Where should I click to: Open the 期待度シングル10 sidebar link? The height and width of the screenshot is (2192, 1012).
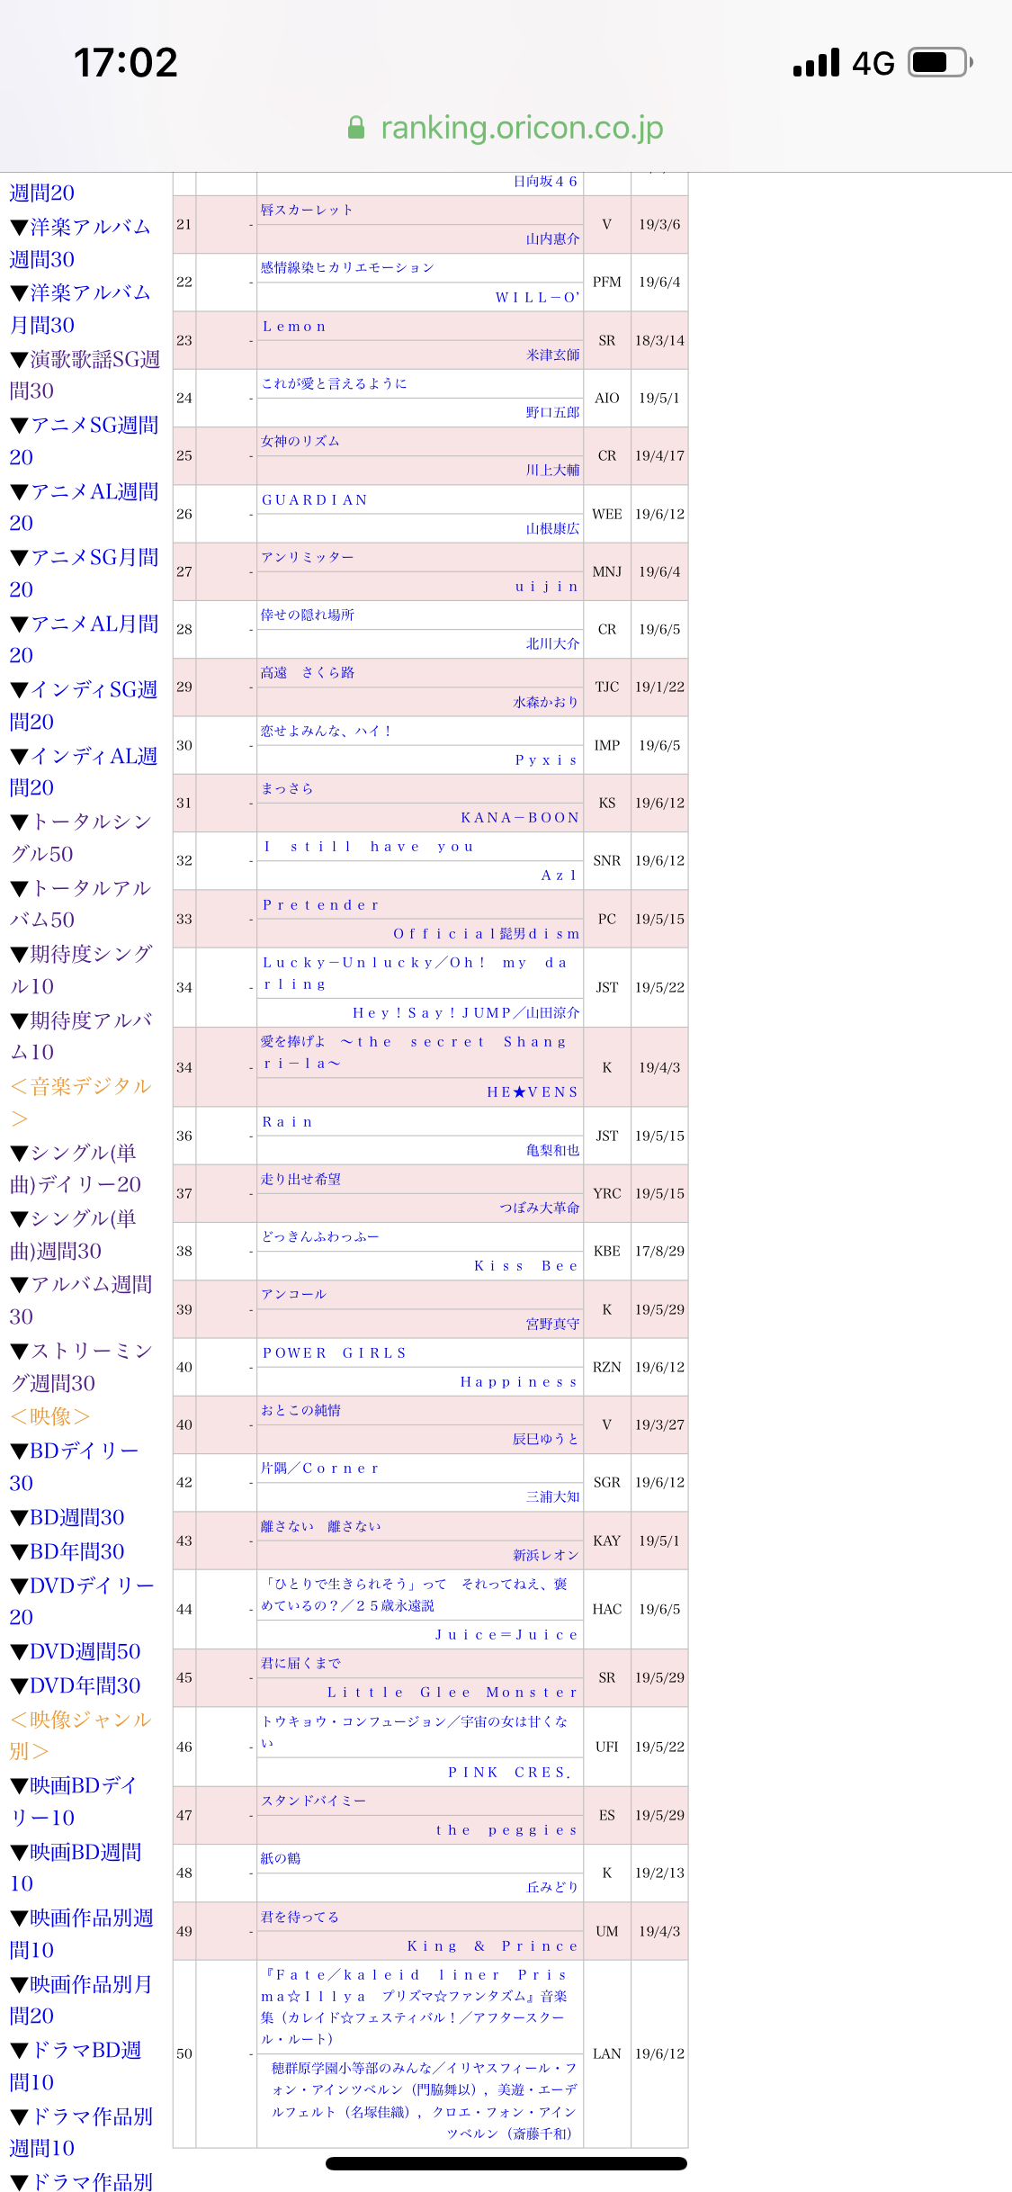[81, 970]
